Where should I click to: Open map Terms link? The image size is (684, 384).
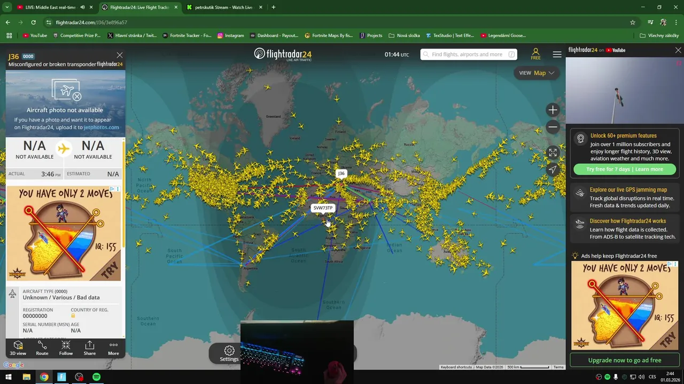pyautogui.click(x=558, y=367)
